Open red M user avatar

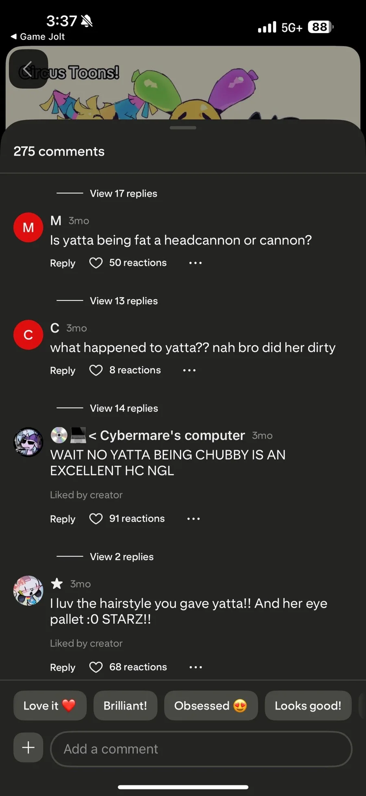pos(28,227)
